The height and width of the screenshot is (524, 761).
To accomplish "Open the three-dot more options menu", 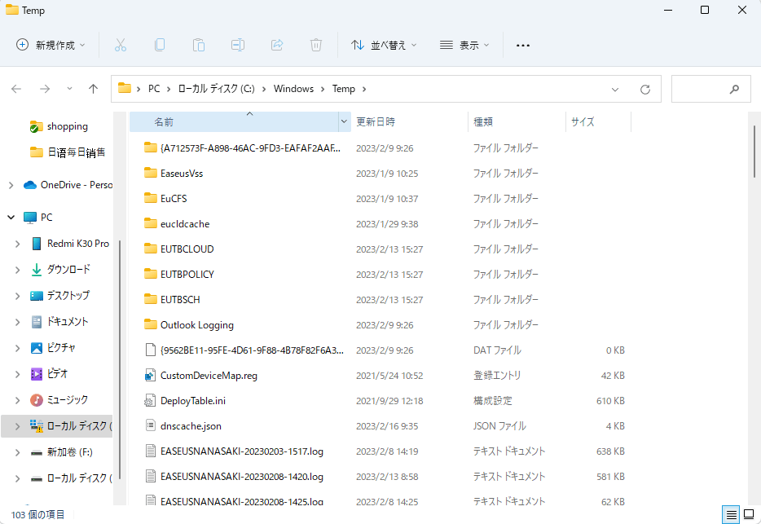I will 523,45.
